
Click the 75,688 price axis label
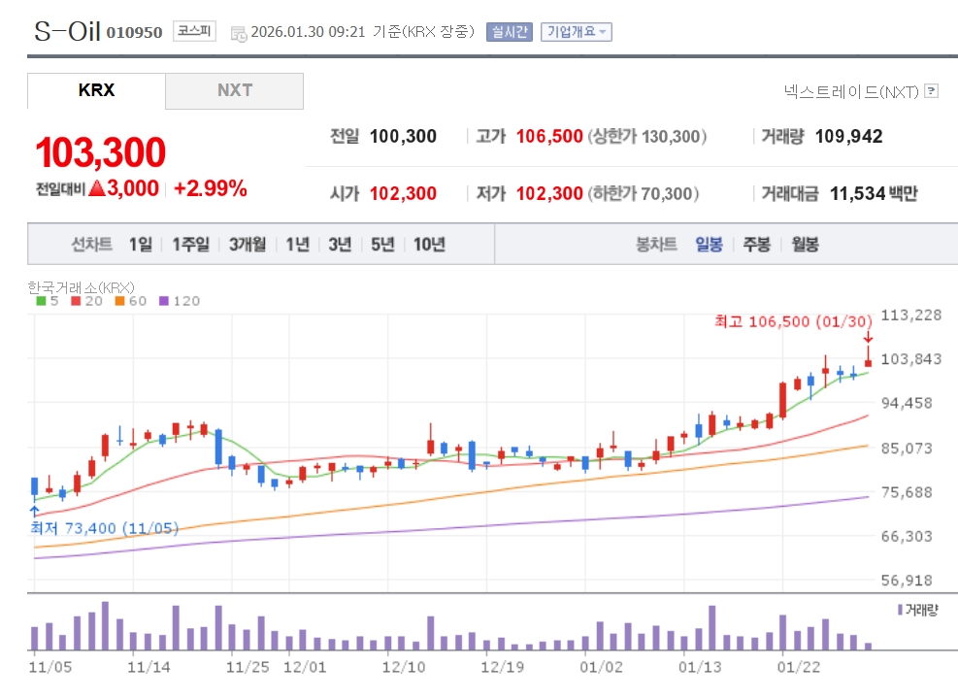point(907,492)
